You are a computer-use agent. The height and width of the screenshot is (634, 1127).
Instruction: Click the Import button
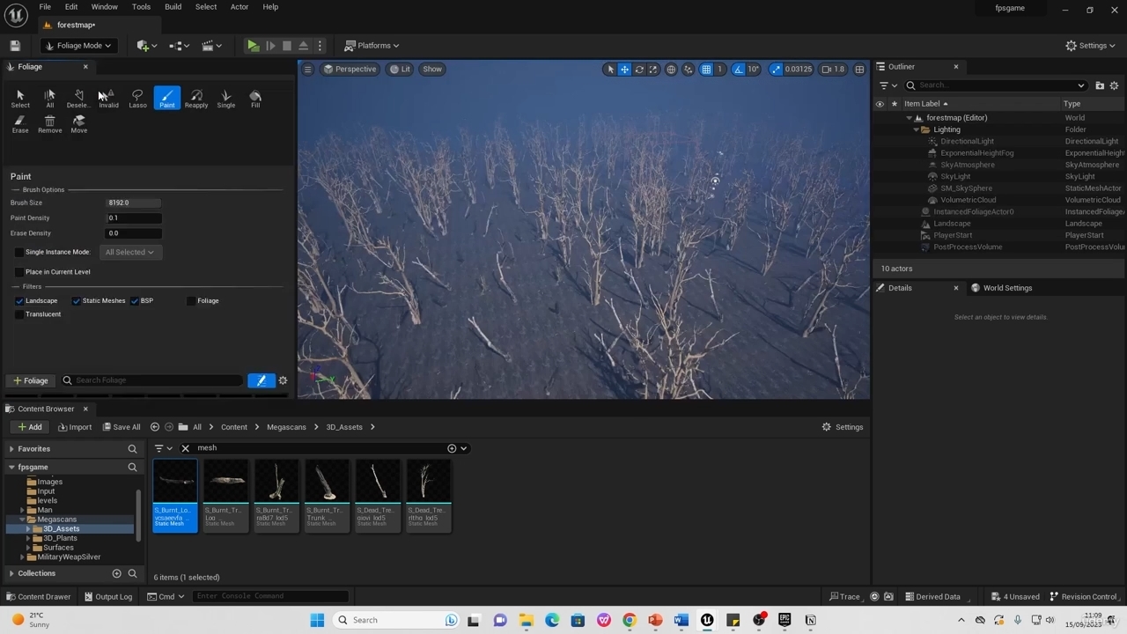coord(75,427)
